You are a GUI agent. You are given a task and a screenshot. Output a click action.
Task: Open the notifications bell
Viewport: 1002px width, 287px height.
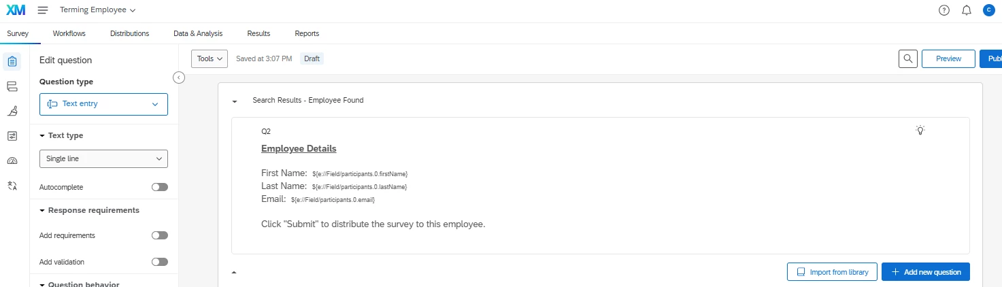pyautogui.click(x=966, y=10)
